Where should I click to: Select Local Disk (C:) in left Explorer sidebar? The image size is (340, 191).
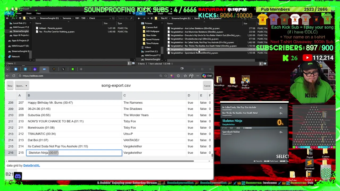click(x=19, y=23)
